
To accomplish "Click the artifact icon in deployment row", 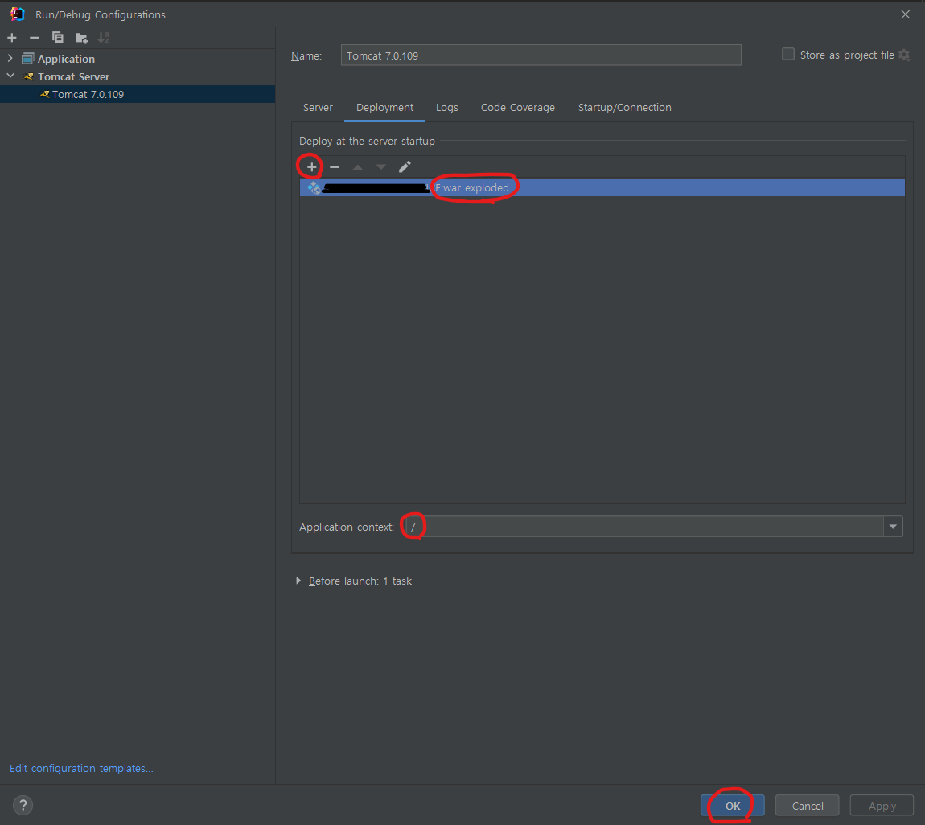I will click(314, 187).
